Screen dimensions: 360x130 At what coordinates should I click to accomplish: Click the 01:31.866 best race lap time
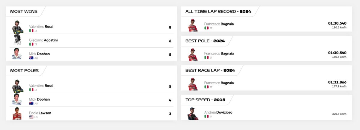337,82
